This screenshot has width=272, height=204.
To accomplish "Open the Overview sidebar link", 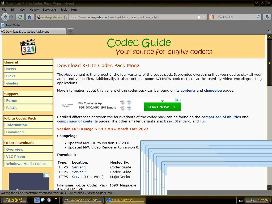I will 15,149.
